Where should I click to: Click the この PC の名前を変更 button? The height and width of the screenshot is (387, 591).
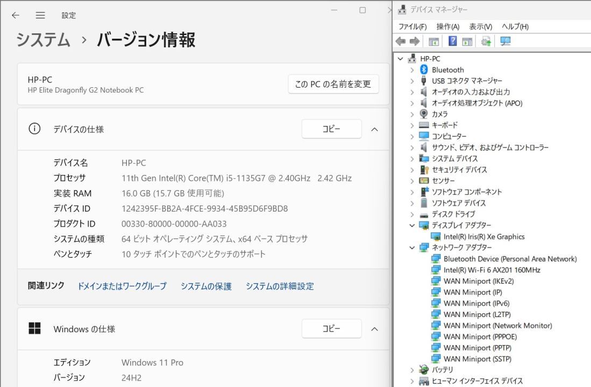[333, 84]
